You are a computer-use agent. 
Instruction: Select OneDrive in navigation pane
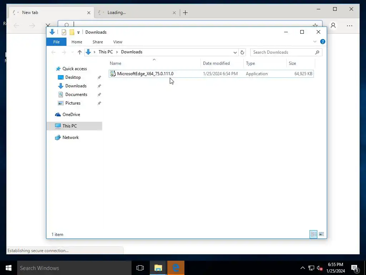coord(71,115)
